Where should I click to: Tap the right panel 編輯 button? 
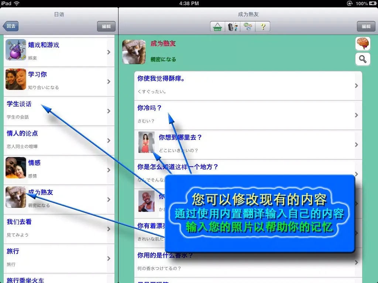click(x=366, y=26)
